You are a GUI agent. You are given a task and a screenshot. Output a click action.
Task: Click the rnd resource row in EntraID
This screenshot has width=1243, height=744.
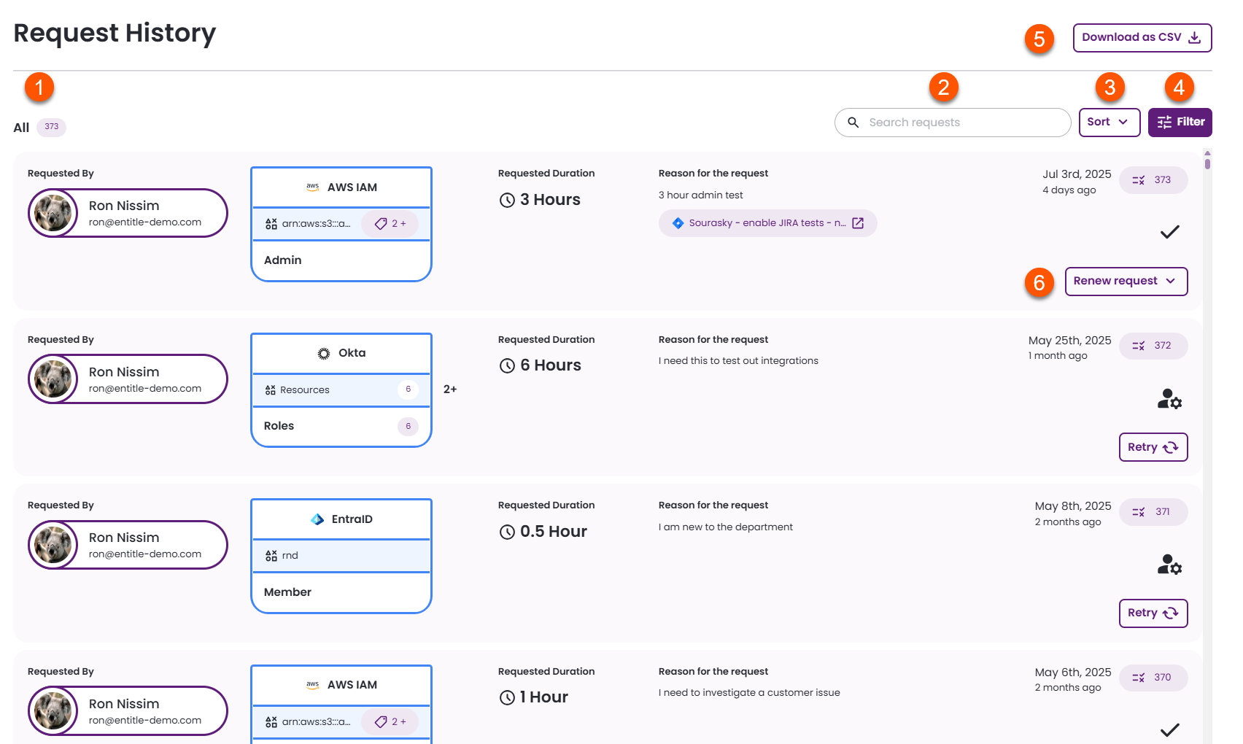[341, 556]
